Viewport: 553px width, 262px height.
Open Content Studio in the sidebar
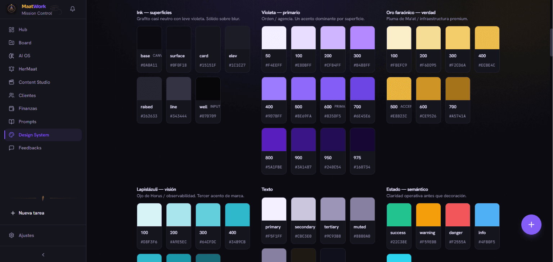[x=43, y=82]
